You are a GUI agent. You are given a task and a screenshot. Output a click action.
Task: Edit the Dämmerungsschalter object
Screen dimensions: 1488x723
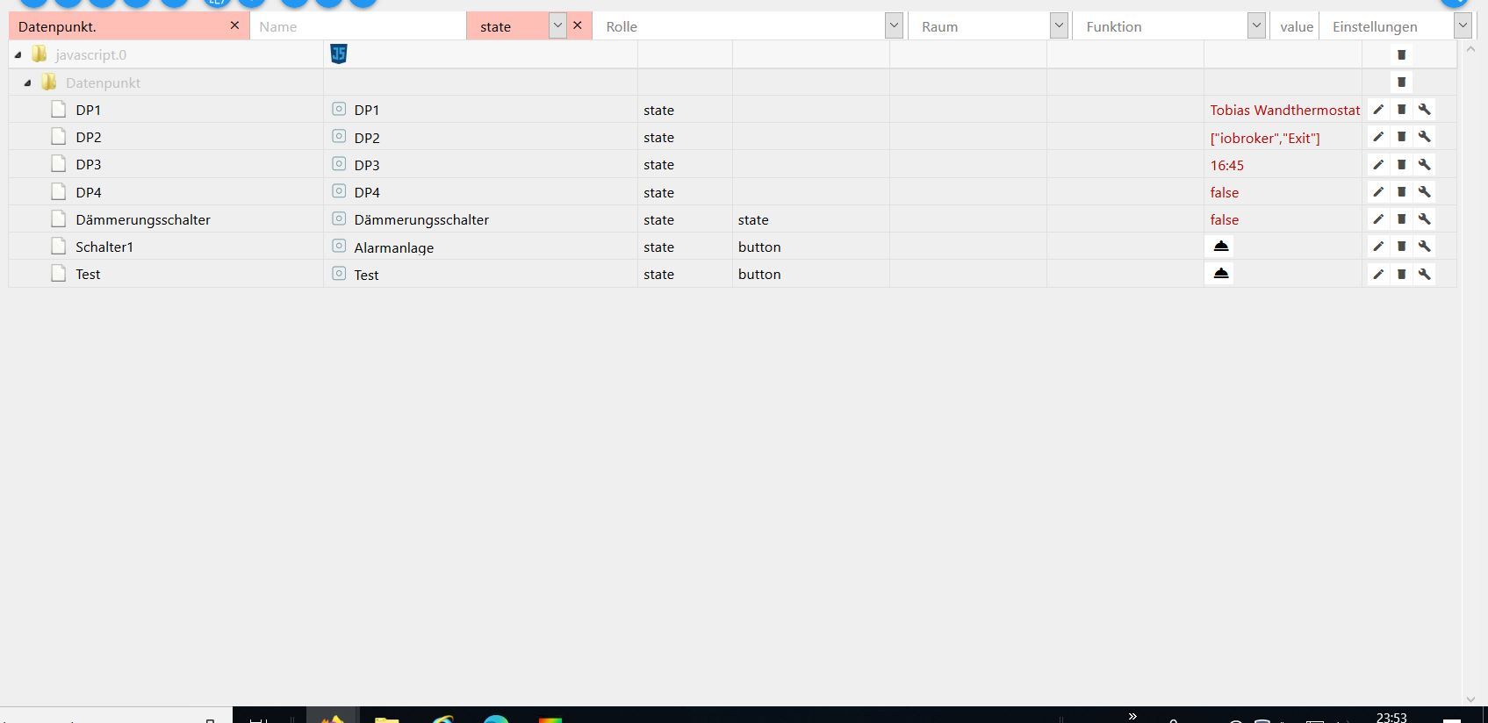tap(1378, 218)
